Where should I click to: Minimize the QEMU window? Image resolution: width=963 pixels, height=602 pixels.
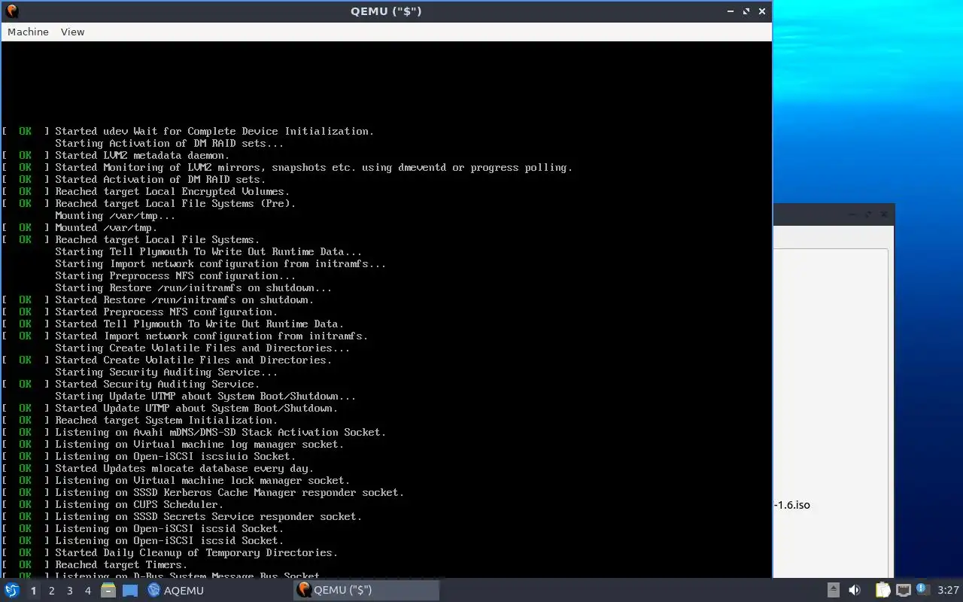coord(731,11)
